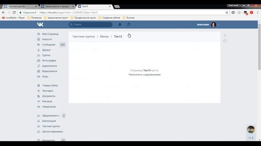Open the оформление групп bookmarks folder
This screenshot has height=146, width=261.
pyautogui.click(x=56, y=18)
